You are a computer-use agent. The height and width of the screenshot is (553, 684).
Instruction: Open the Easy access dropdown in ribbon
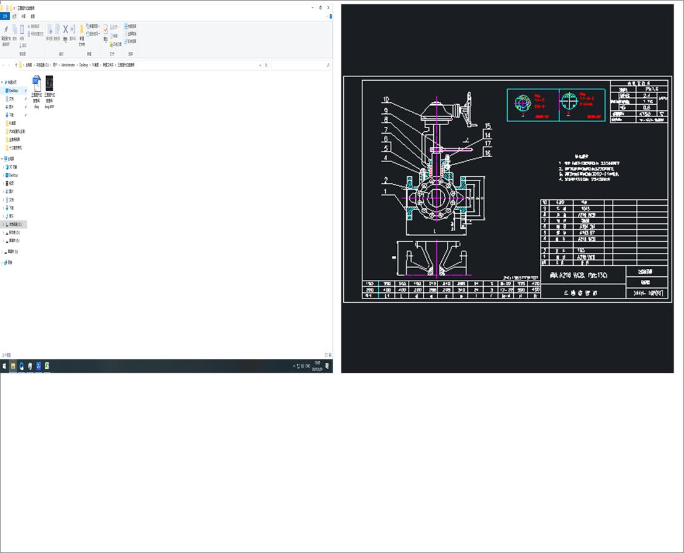93,34
